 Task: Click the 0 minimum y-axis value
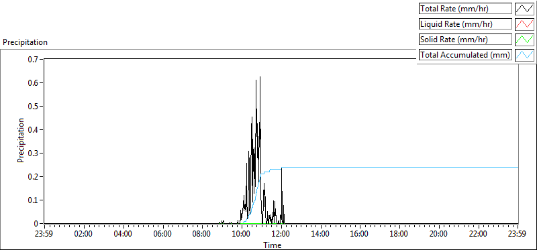pyautogui.click(x=37, y=224)
